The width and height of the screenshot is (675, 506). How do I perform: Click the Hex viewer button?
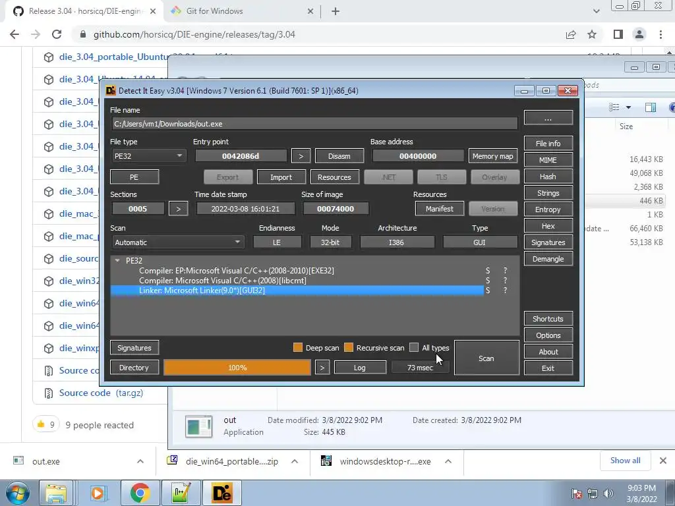pos(548,226)
